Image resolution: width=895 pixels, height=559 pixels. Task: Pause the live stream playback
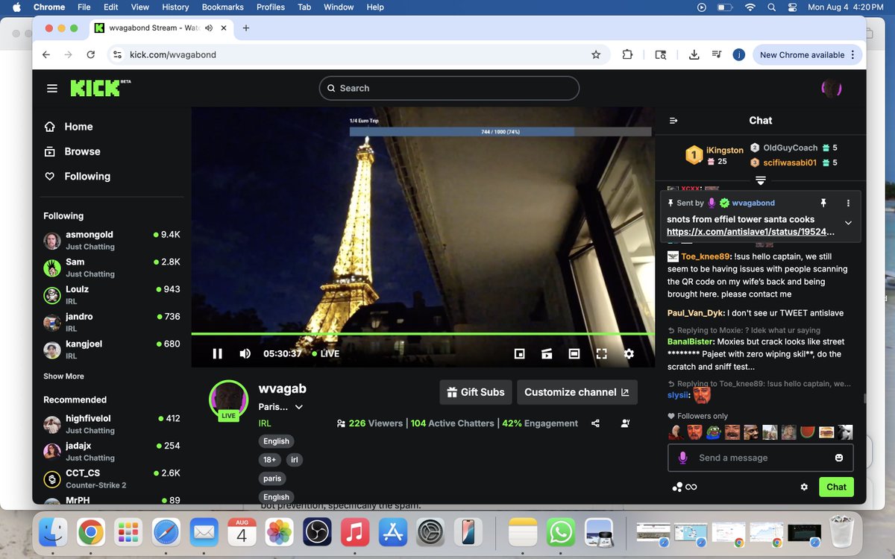click(x=217, y=353)
